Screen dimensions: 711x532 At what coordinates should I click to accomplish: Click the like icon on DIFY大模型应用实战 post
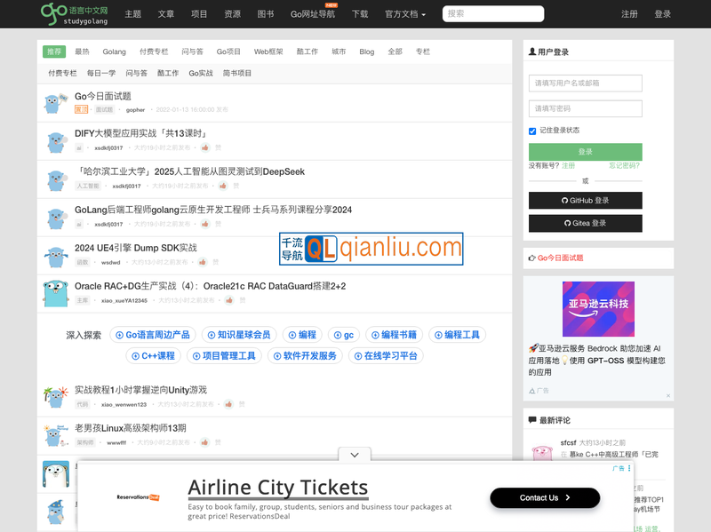[x=205, y=147]
